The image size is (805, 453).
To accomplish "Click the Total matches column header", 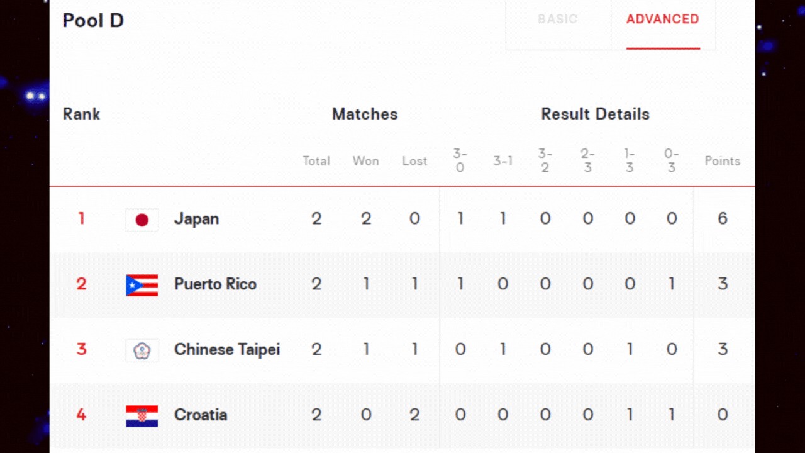I will (316, 161).
